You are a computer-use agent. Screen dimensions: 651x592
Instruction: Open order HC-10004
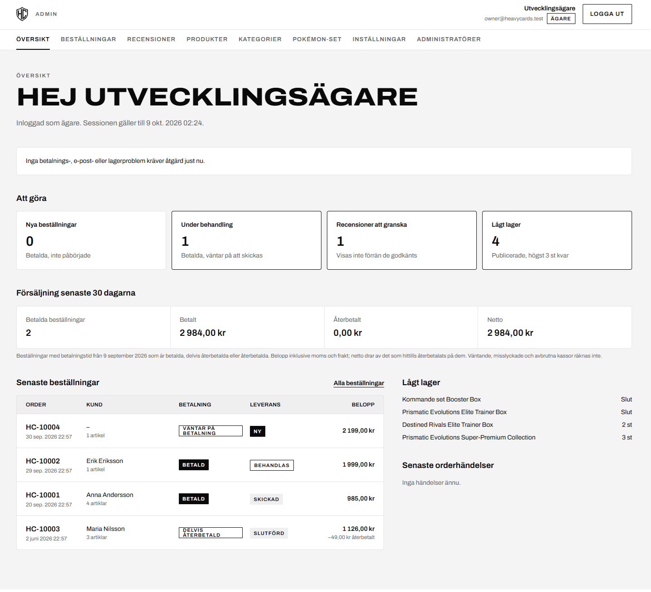[x=43, y=427]
